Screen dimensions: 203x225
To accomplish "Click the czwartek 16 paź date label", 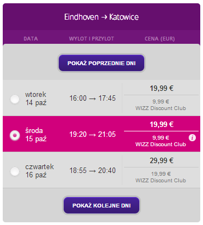I will (40, 171).
